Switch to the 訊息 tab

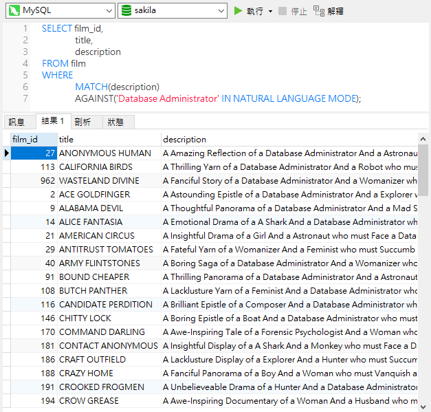(x=17, y=122)
